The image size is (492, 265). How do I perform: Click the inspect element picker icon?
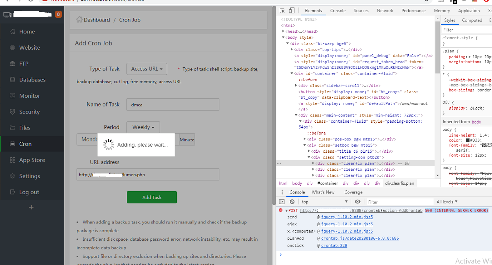(x=282, y=11)
